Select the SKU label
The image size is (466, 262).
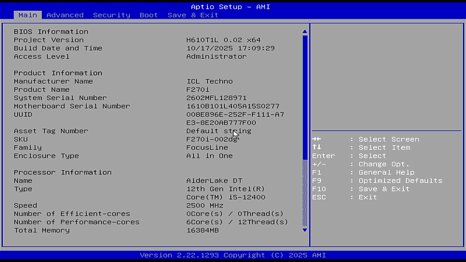21,140
